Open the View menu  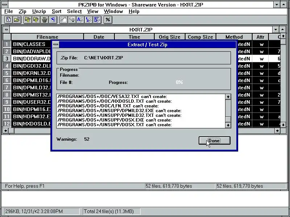93,12
